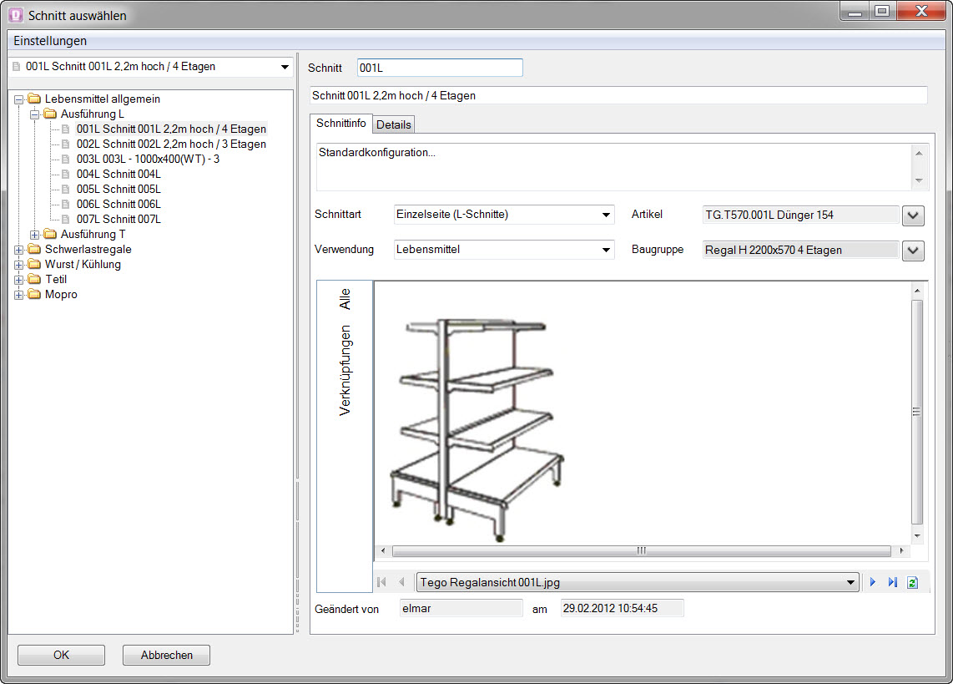Select 002L Schnitt 002L in the tree
The image size is (953, 684).
(170, 144)
